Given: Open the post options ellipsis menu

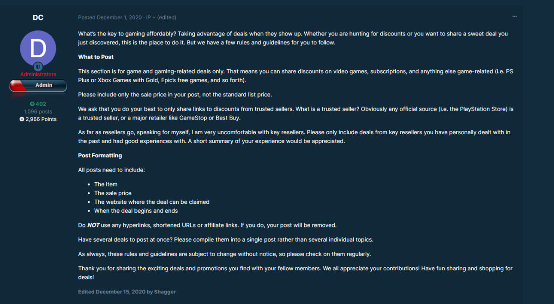Looking at the screenshot, I should pyautogui.click(x=514, y=17).
